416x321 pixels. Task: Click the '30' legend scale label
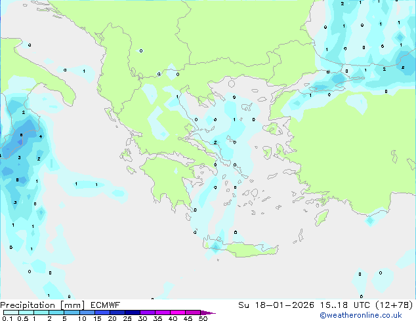[142, 318]
